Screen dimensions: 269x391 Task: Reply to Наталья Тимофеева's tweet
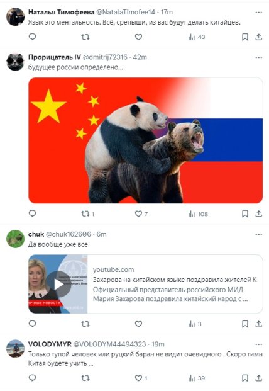[32, 37]
